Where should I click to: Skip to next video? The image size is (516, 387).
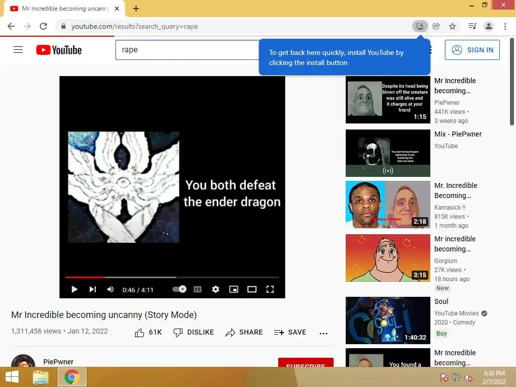(93, 289)
